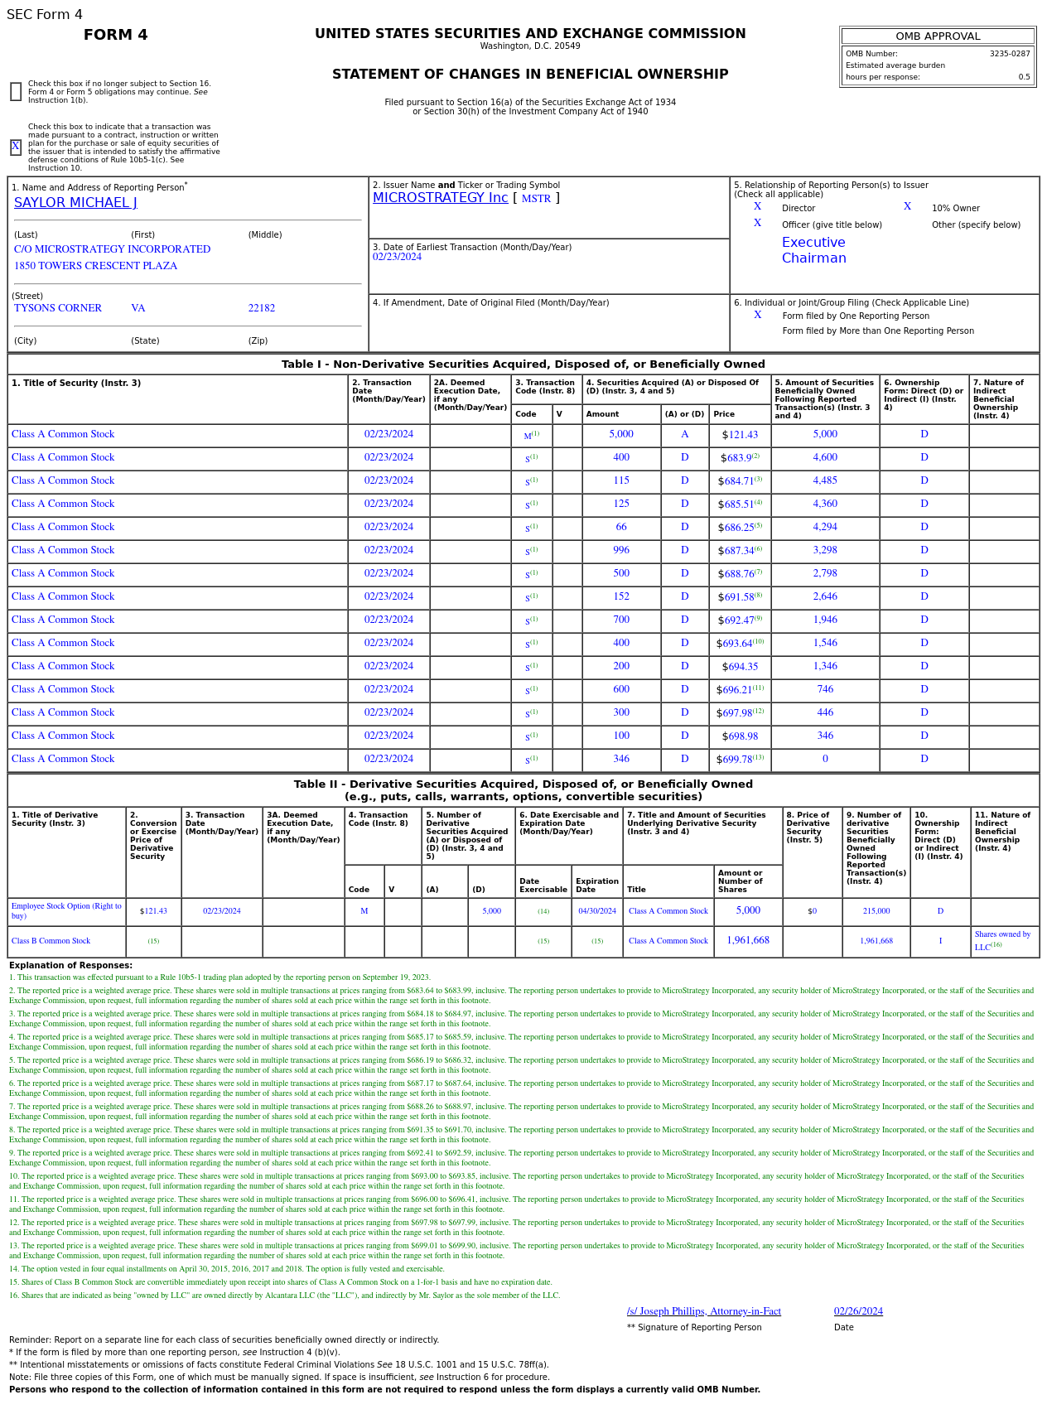Click the Joseph Phillips Attorney-in-Fact signature
The width and height of the screenshot is (1047, 1414).
(704, 1311)
